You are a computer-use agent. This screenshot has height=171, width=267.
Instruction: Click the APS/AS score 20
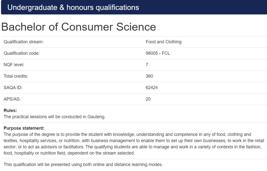[148, 99]
